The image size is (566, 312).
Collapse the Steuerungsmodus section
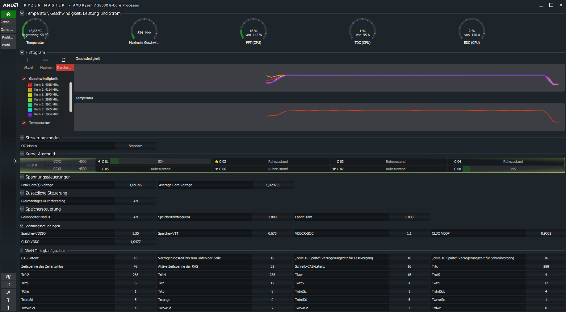[x=22, y=138]
